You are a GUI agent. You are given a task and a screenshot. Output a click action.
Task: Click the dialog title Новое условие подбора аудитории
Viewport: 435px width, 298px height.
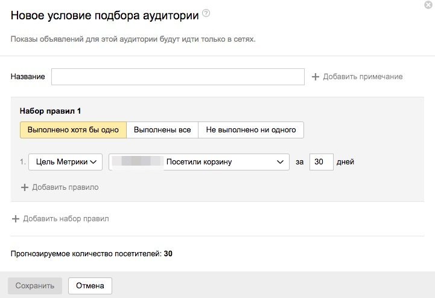click(x=104, y=16)
